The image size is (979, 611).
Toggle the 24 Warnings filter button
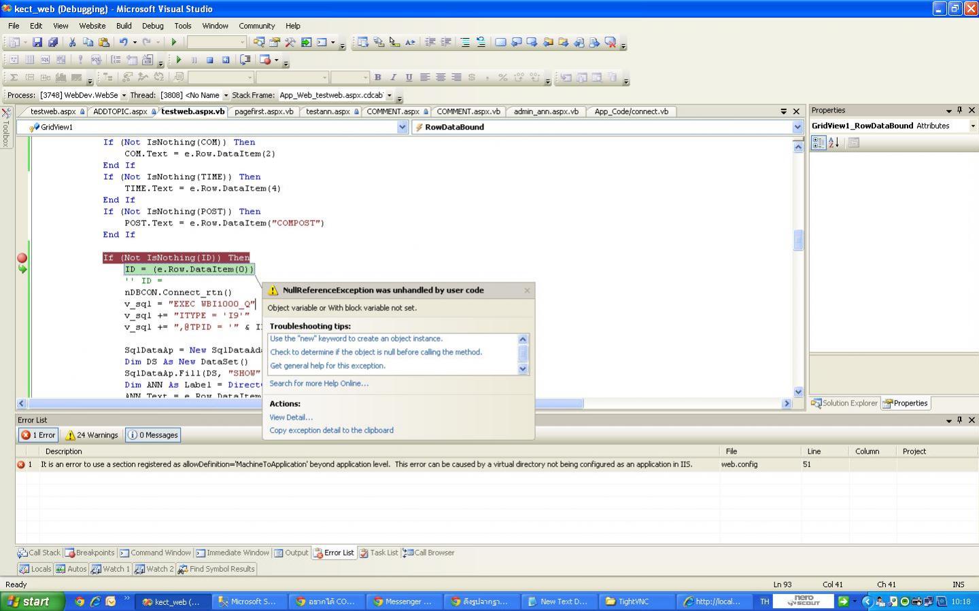(92, 435)
